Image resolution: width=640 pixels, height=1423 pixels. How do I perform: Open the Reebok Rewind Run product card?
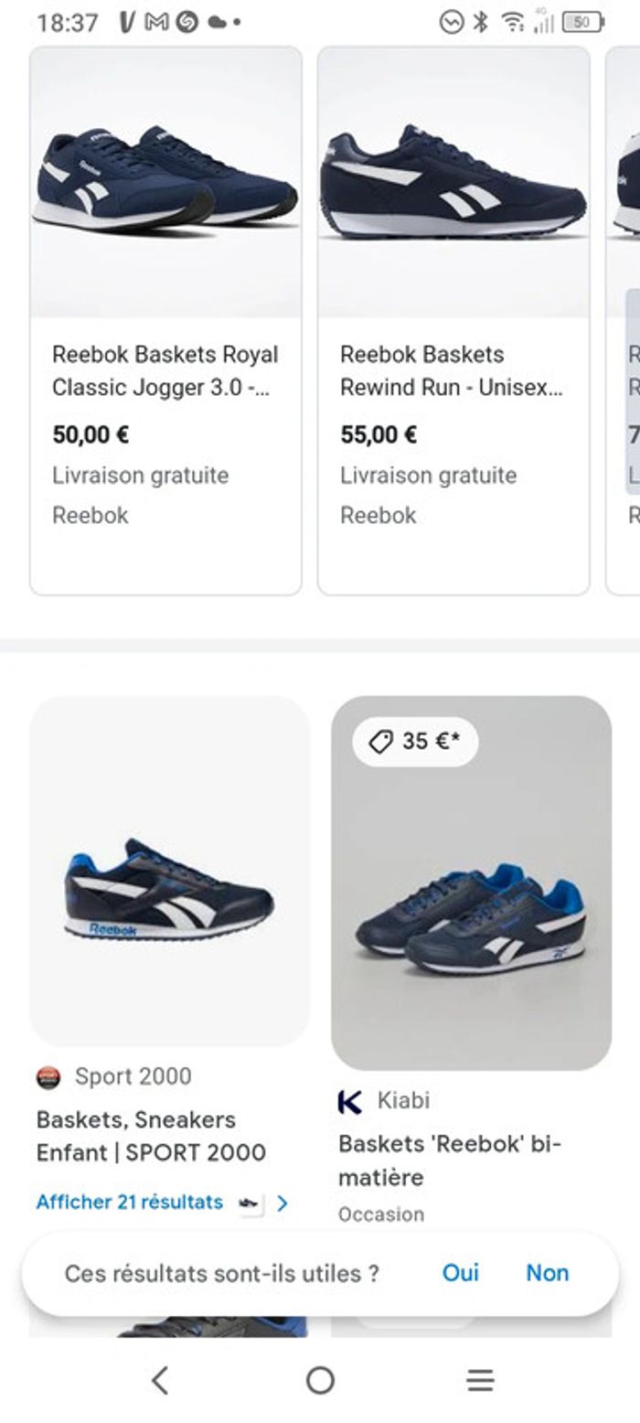pyautogui.click(x=455, y=320)
